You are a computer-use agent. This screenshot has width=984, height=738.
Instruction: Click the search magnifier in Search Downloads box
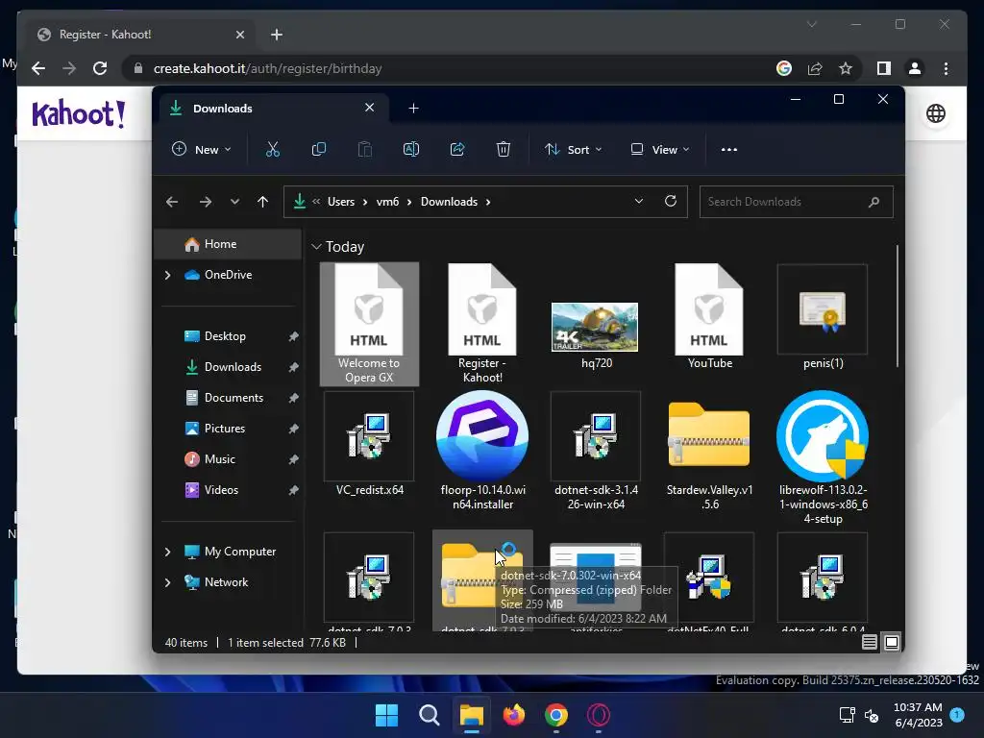[873, 202]
